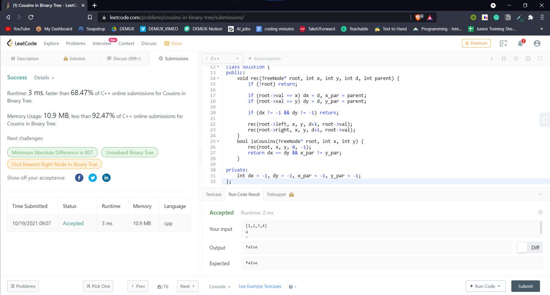Open the Snapdrop bookmark
Screen dimensions: 550x295
[92, 29]
